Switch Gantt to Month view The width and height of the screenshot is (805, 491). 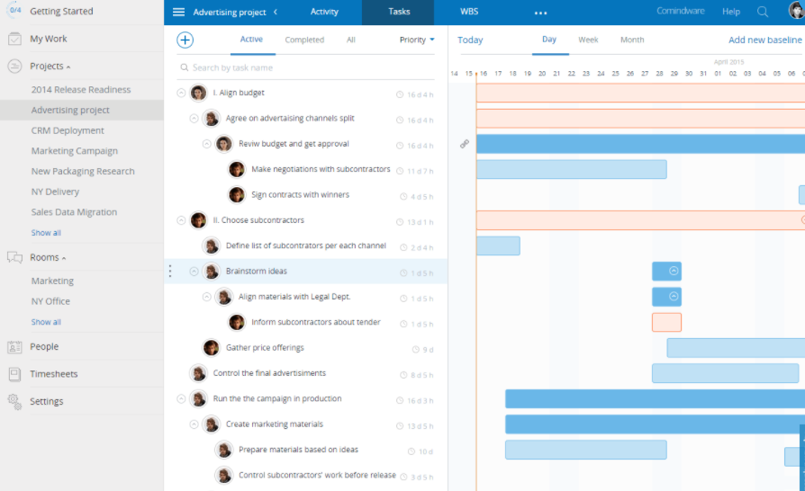pyautogui.click(x=632, y=40)
